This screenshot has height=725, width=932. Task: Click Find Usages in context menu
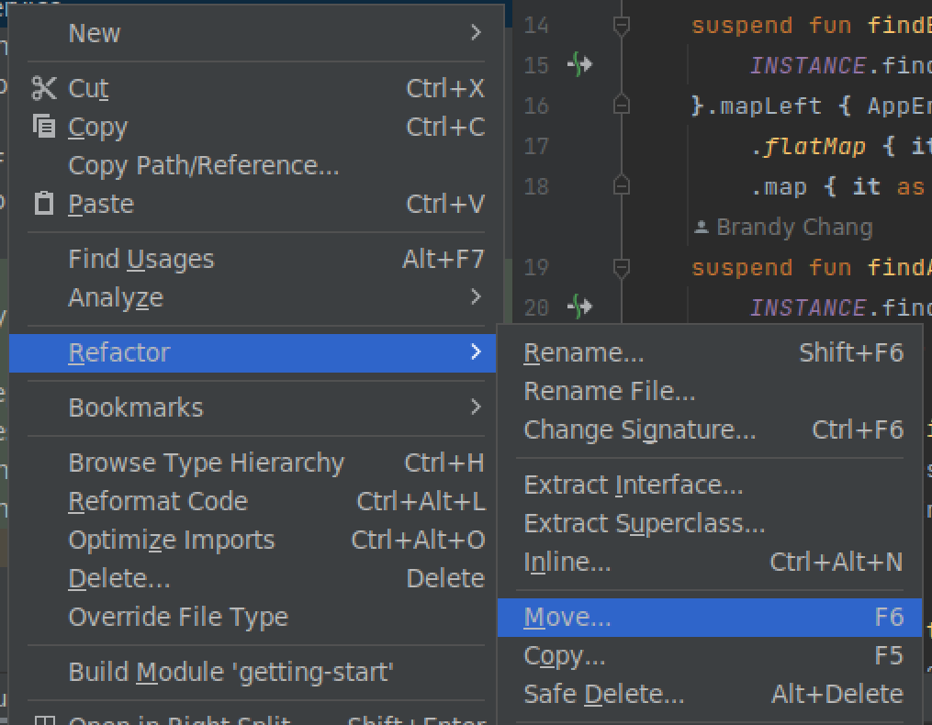140,260
